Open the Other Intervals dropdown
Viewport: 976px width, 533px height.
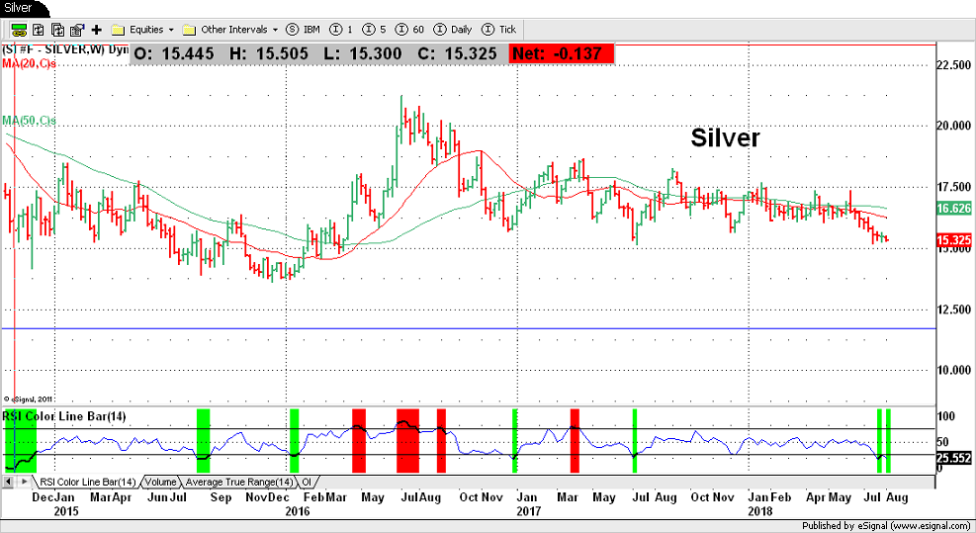coord(231,30)
